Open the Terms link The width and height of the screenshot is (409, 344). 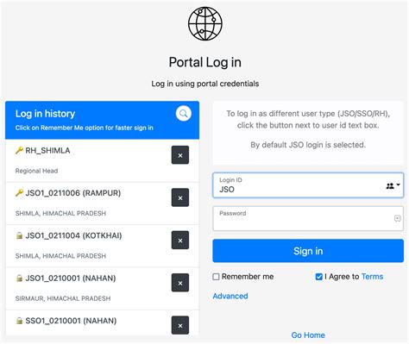click(x=372, y=277)
